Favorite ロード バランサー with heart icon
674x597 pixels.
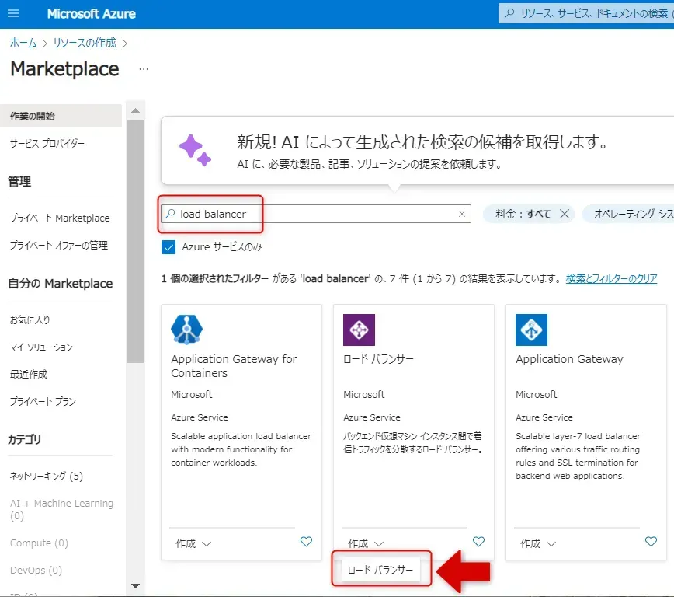pyautogui.click(x=478, y=542)
